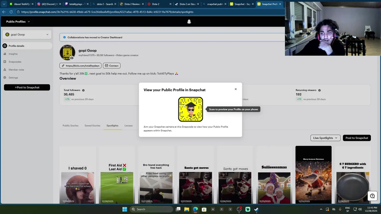Open Microsoft Edge from taskbar
This screenshot has width=381, height=214.
coord(195,209)
